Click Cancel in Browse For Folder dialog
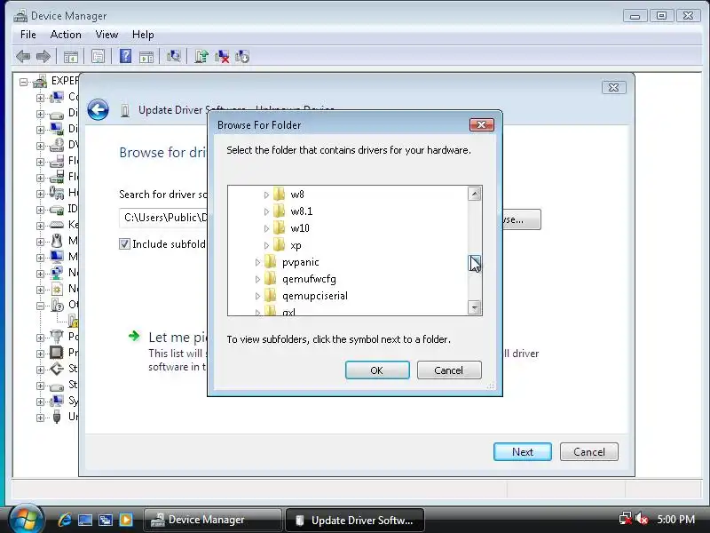 (449, 370)
